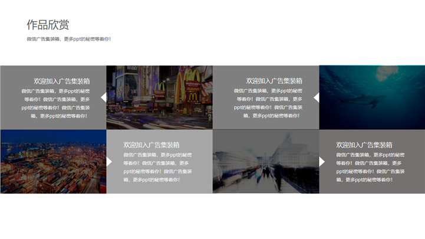The width and height of the screenshot is (425, 239).
Task: Click the white arrow beside the container port photo
Action: pos(109,161)
